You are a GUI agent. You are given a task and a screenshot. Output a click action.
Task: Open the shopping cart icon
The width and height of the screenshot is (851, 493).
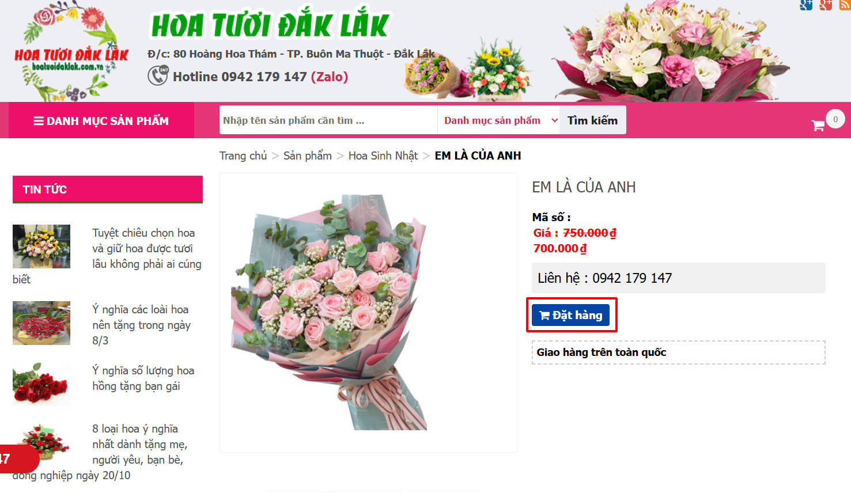[818, 125]
